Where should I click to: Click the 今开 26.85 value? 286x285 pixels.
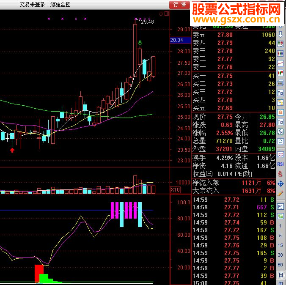coord(267,117)
